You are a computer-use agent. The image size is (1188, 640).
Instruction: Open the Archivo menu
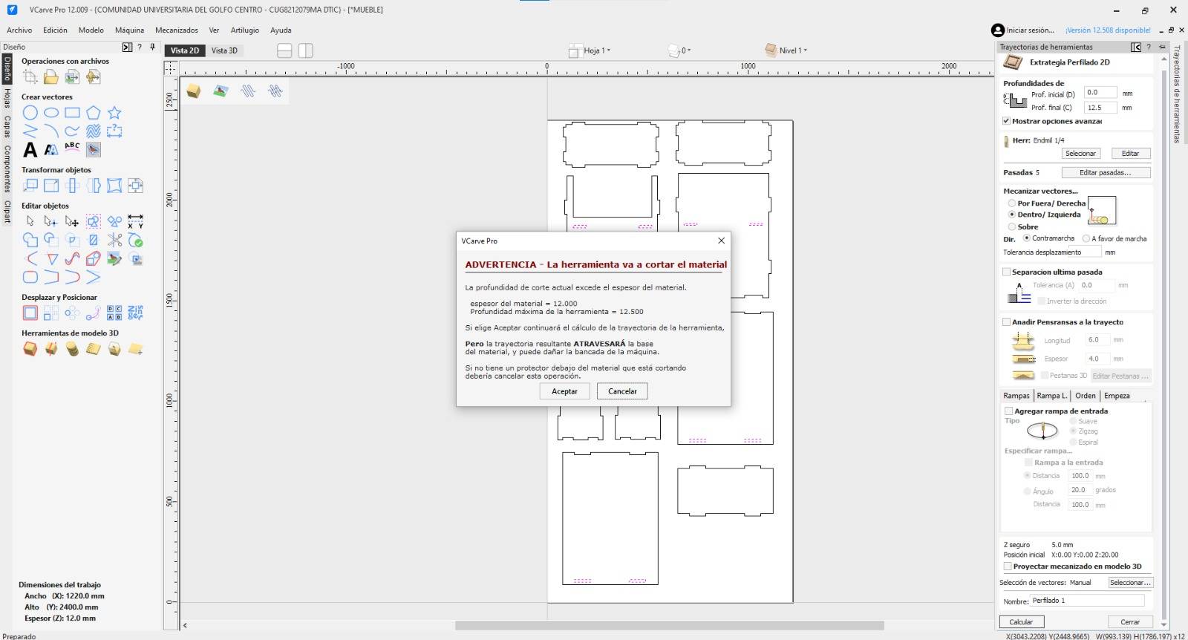[x=19, y=30]
